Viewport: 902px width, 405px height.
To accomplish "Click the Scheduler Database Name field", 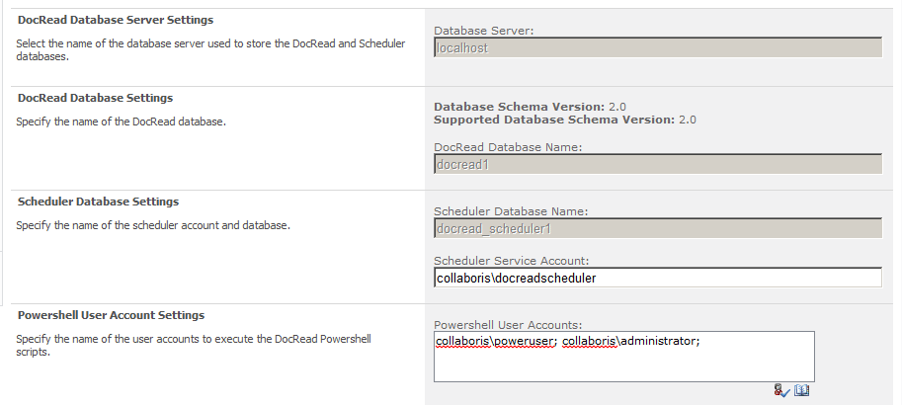I will [x=657, y=229].
